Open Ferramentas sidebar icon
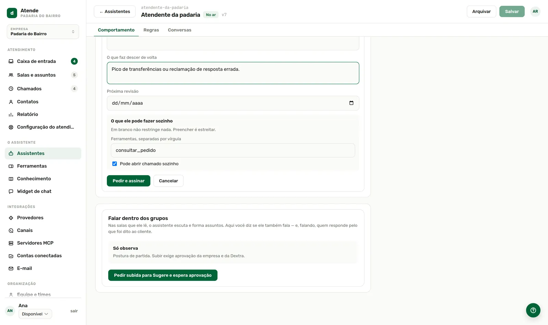 [11, 166]
